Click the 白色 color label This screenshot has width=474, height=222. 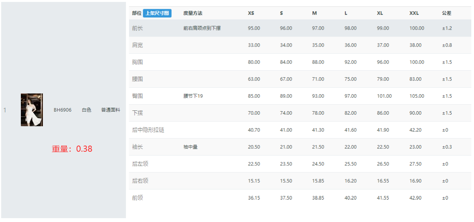tap(87, 110)
